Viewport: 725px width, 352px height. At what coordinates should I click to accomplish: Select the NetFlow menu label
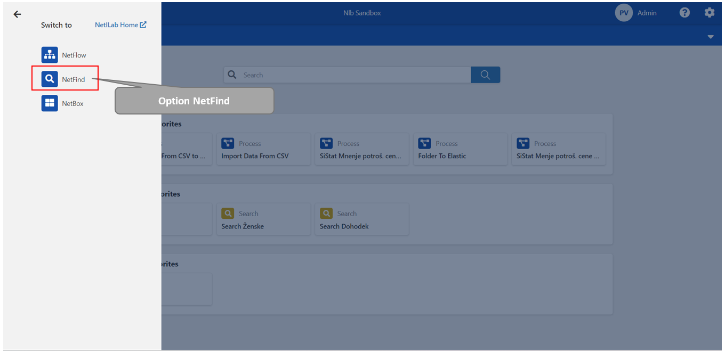pos(74,55)
